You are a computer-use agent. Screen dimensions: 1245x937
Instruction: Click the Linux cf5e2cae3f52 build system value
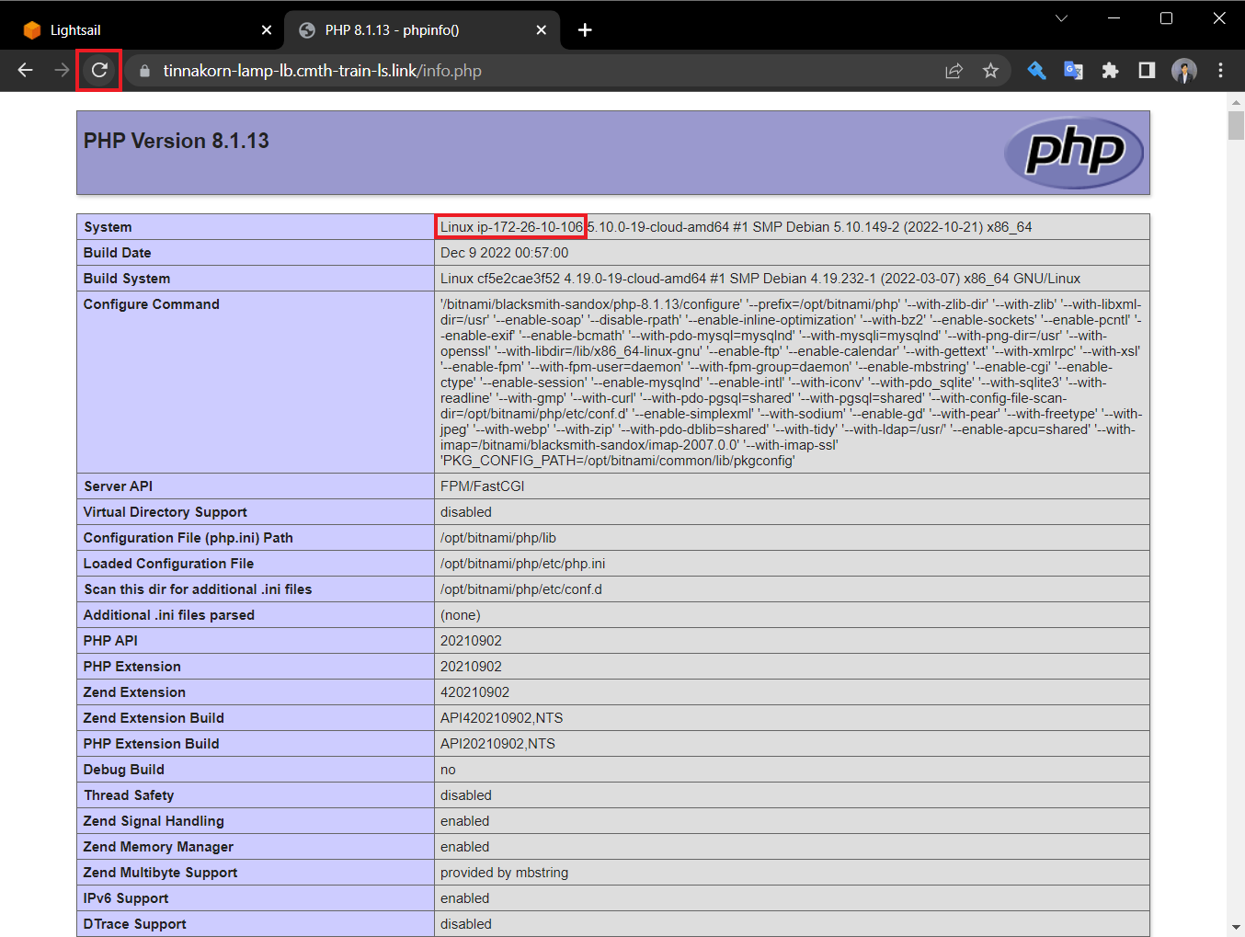click(x=760, y=279)
